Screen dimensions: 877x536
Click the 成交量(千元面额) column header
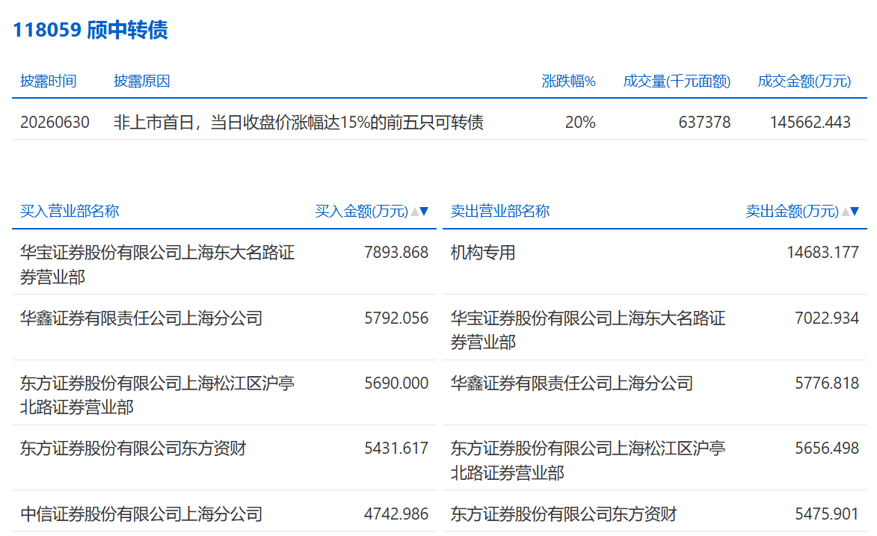[677, 81]
